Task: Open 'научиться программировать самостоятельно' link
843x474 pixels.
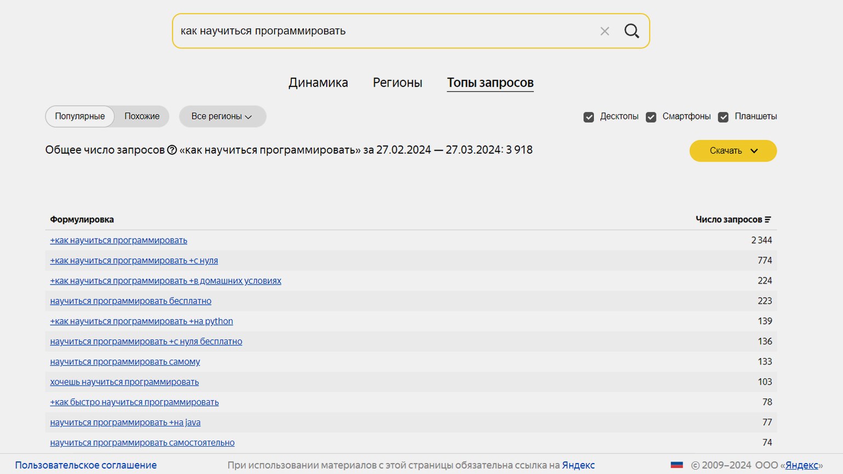Action: 142,443
